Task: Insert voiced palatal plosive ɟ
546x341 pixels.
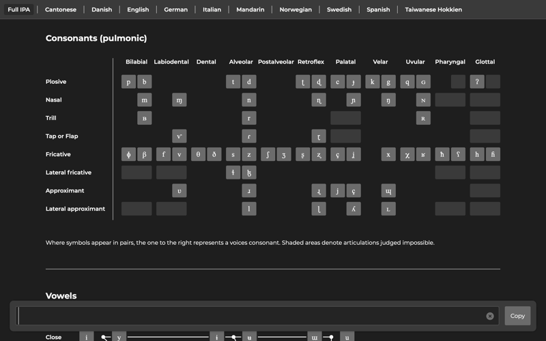Action: click(x=354, y=82)
